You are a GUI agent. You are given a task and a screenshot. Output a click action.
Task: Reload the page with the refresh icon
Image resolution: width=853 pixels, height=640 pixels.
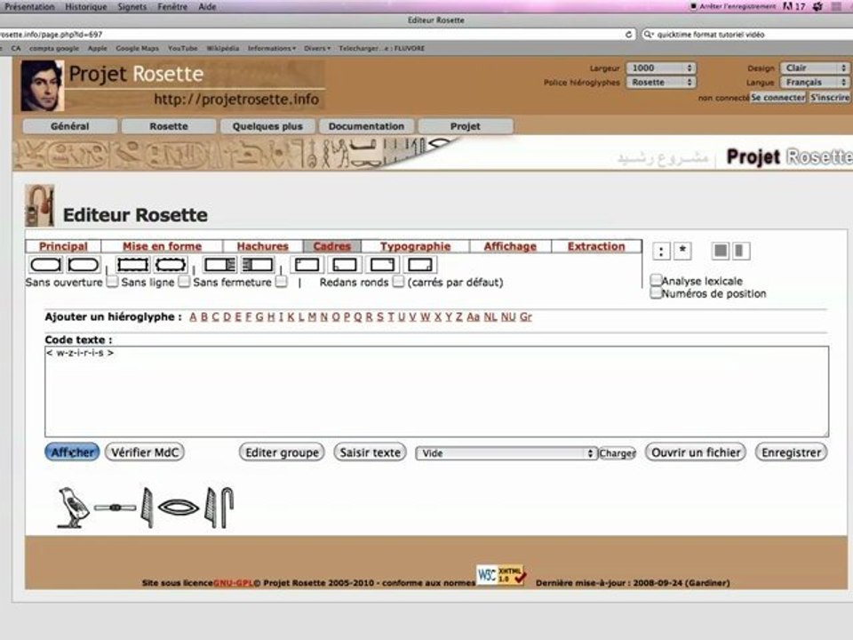628,35
